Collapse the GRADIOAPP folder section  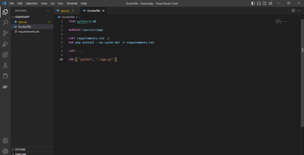32,17
